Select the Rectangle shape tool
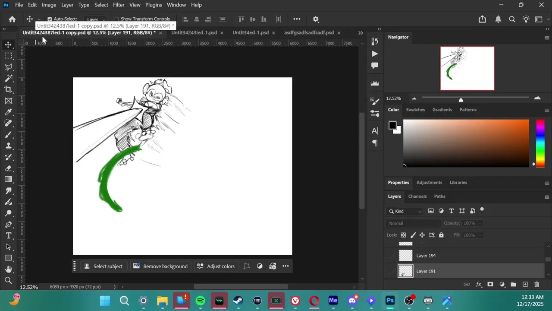Image resolution: width=552 pixels, height=311 pixels. [8, 258]
